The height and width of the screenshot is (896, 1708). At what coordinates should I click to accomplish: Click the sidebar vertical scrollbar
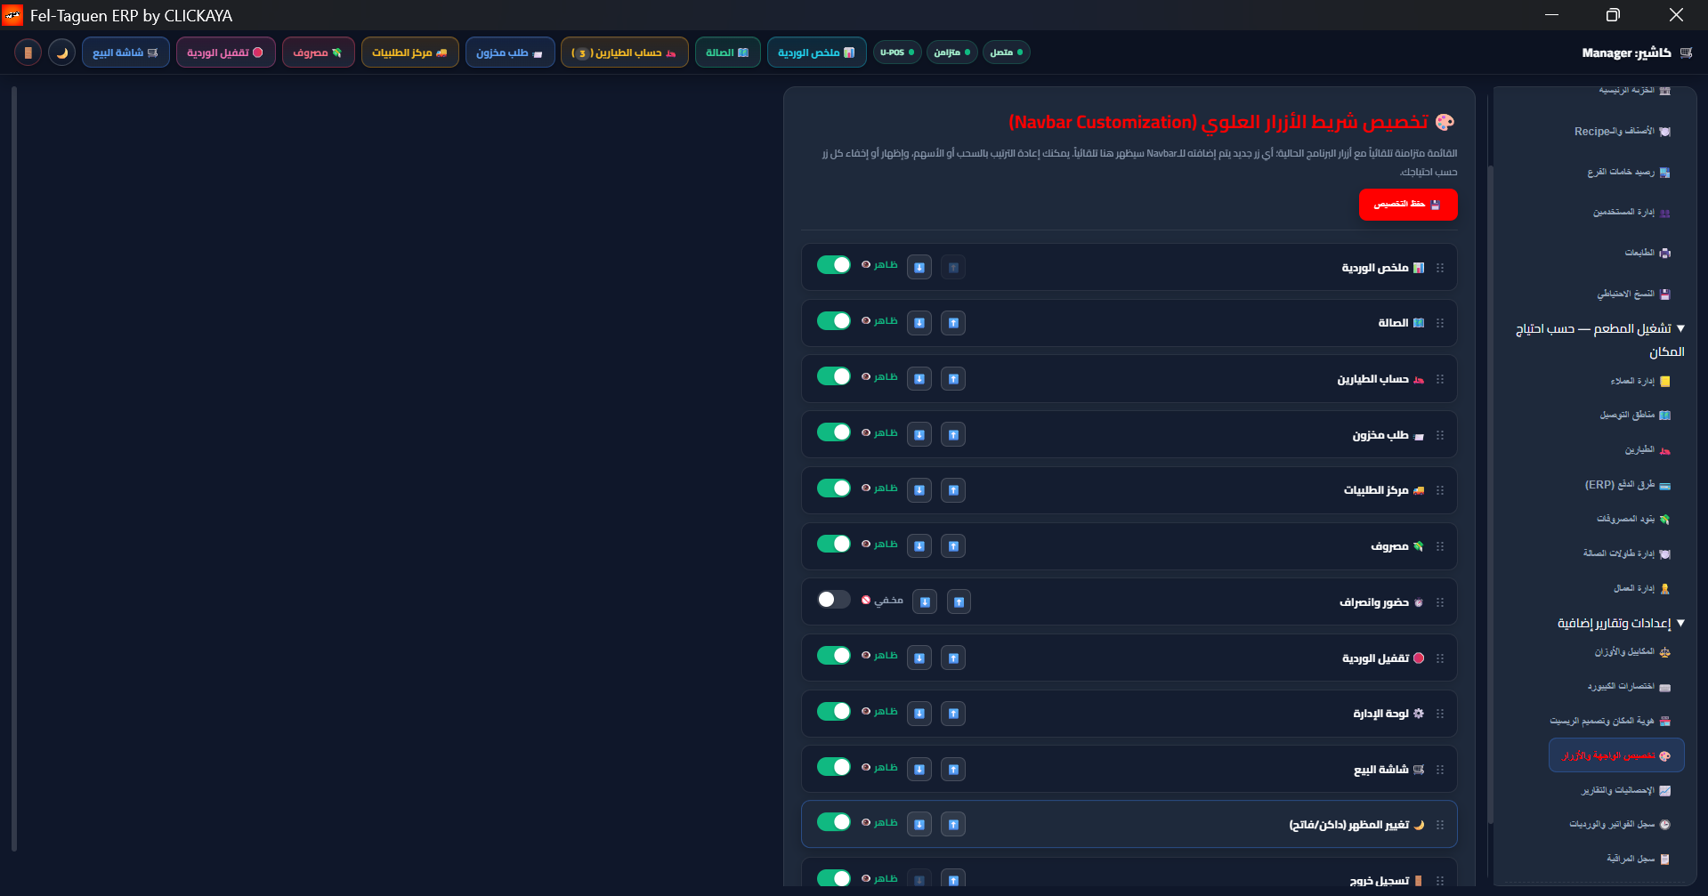point(1491,494)
